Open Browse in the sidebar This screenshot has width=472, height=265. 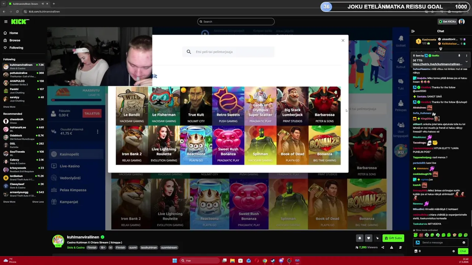[x=15, y=40]
